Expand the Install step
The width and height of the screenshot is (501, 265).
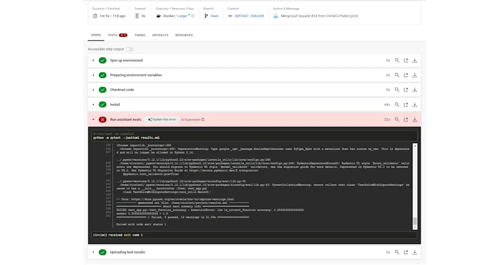pyautogui.click(x=93, y=104)
